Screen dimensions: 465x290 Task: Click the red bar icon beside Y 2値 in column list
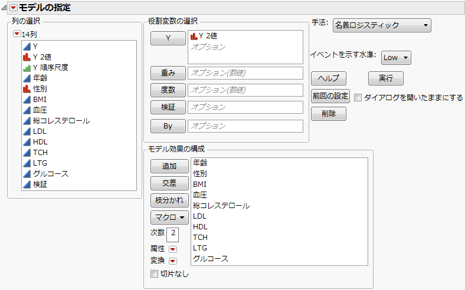pyautogui.click(x=27, y=57)
